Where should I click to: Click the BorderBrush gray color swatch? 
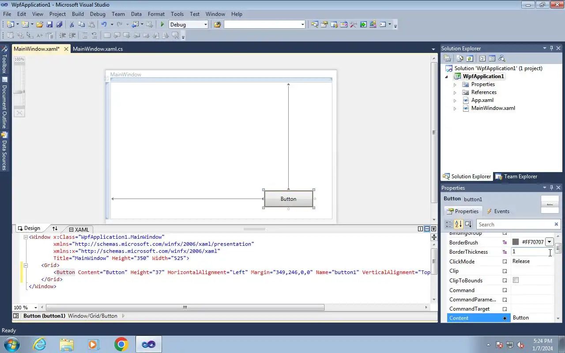[x=515, y=242]
